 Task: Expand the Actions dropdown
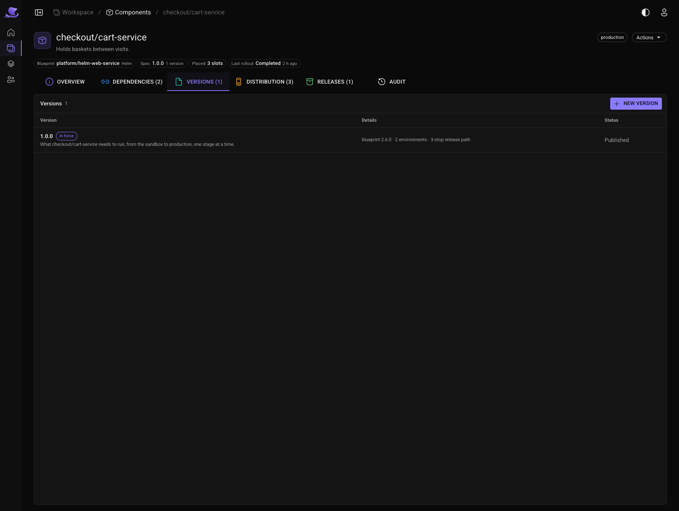pos(649,37)
